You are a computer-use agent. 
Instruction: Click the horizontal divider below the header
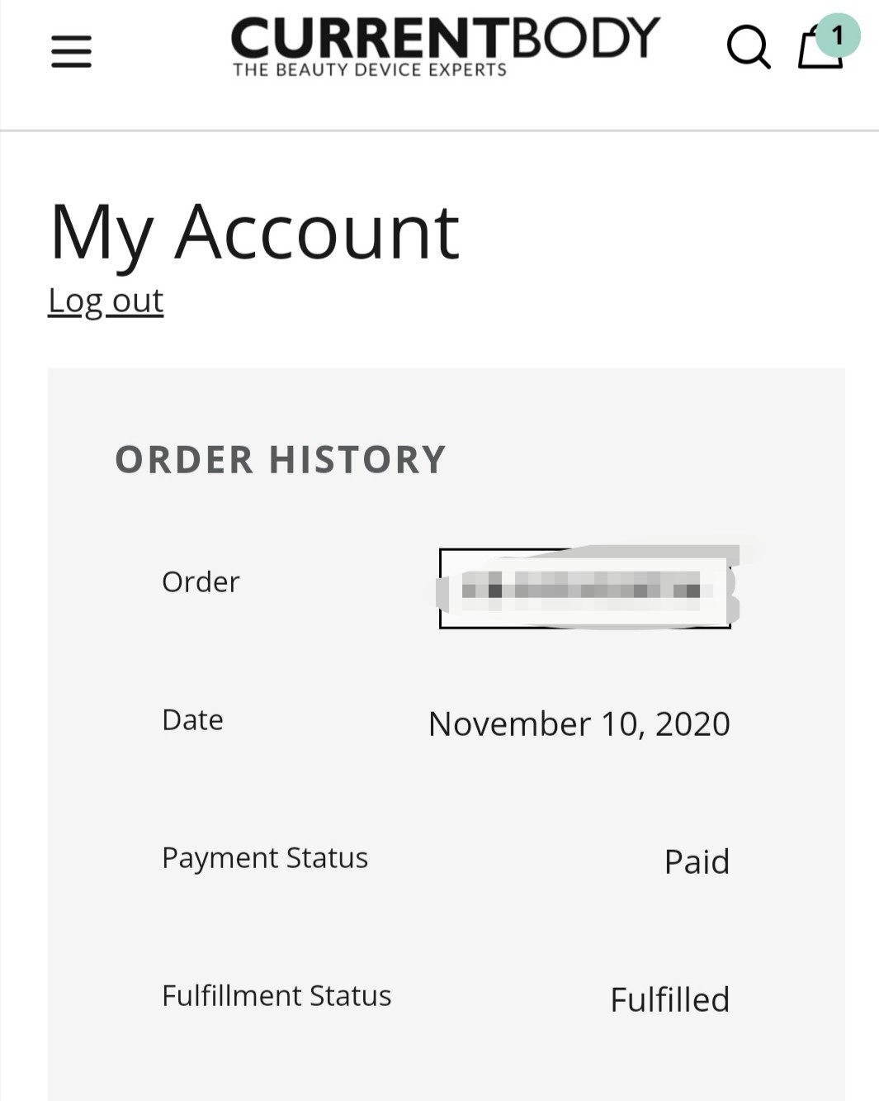click(x=439, y=131)
